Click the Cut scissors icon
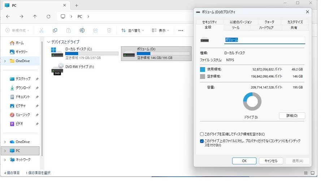 [42, 30]
